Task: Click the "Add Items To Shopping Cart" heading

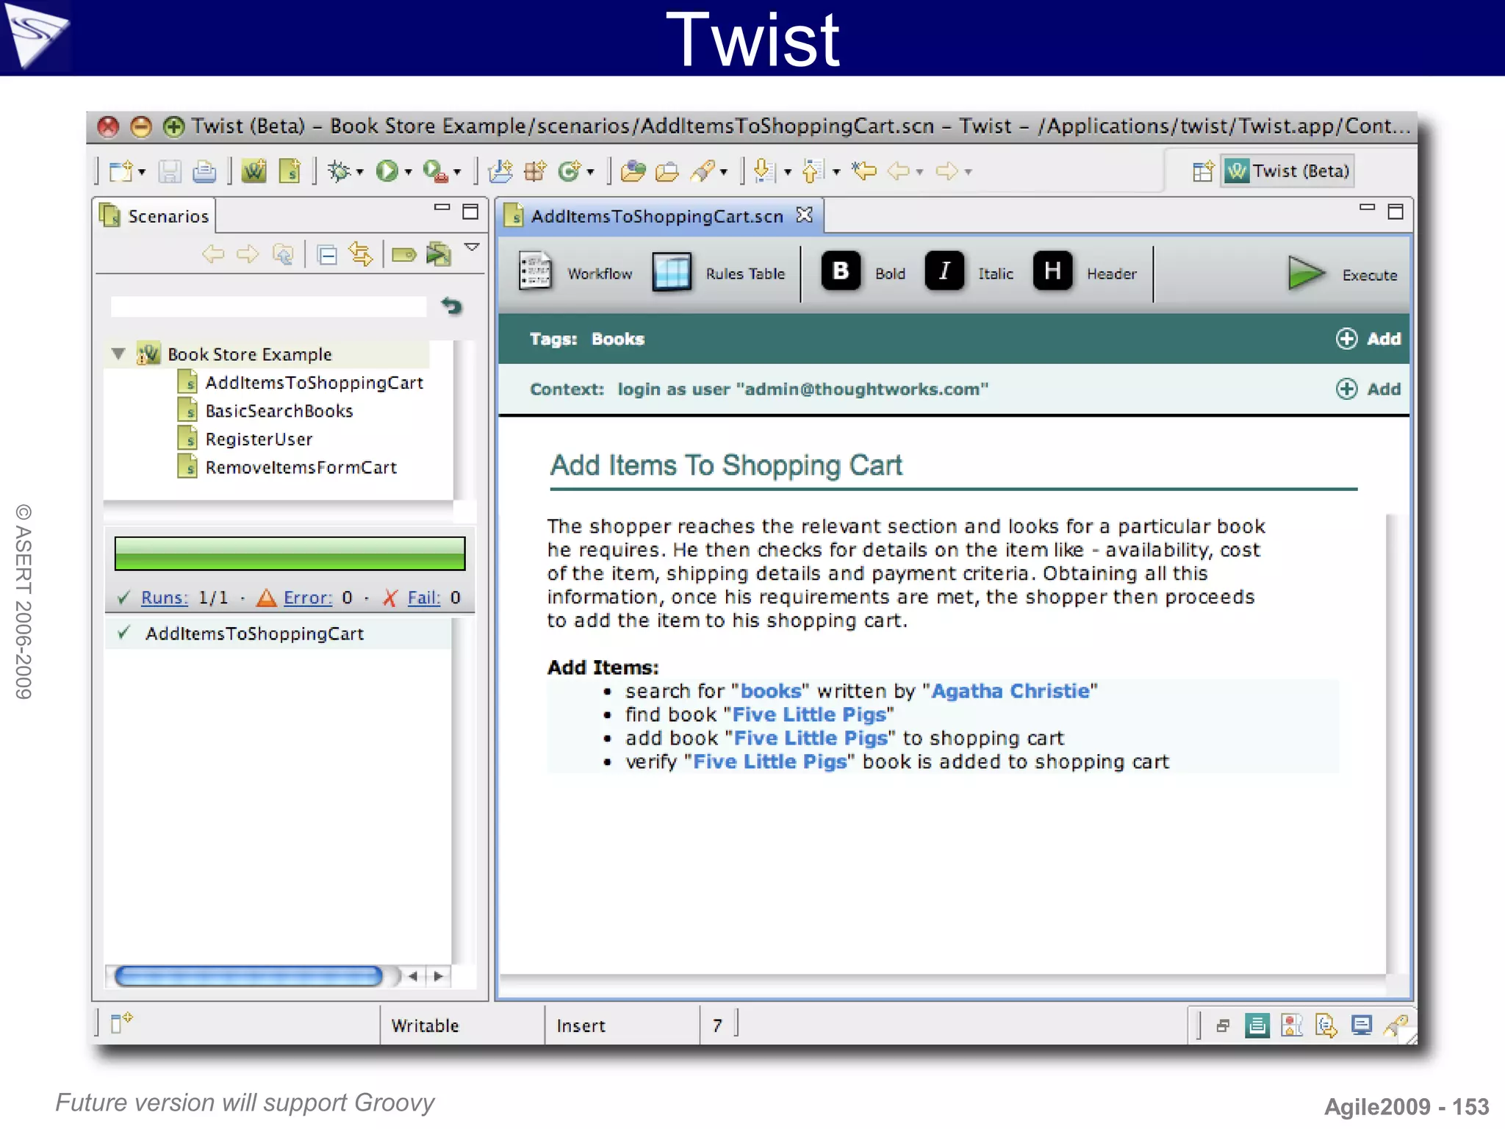Action: click(x=726, y=465)
